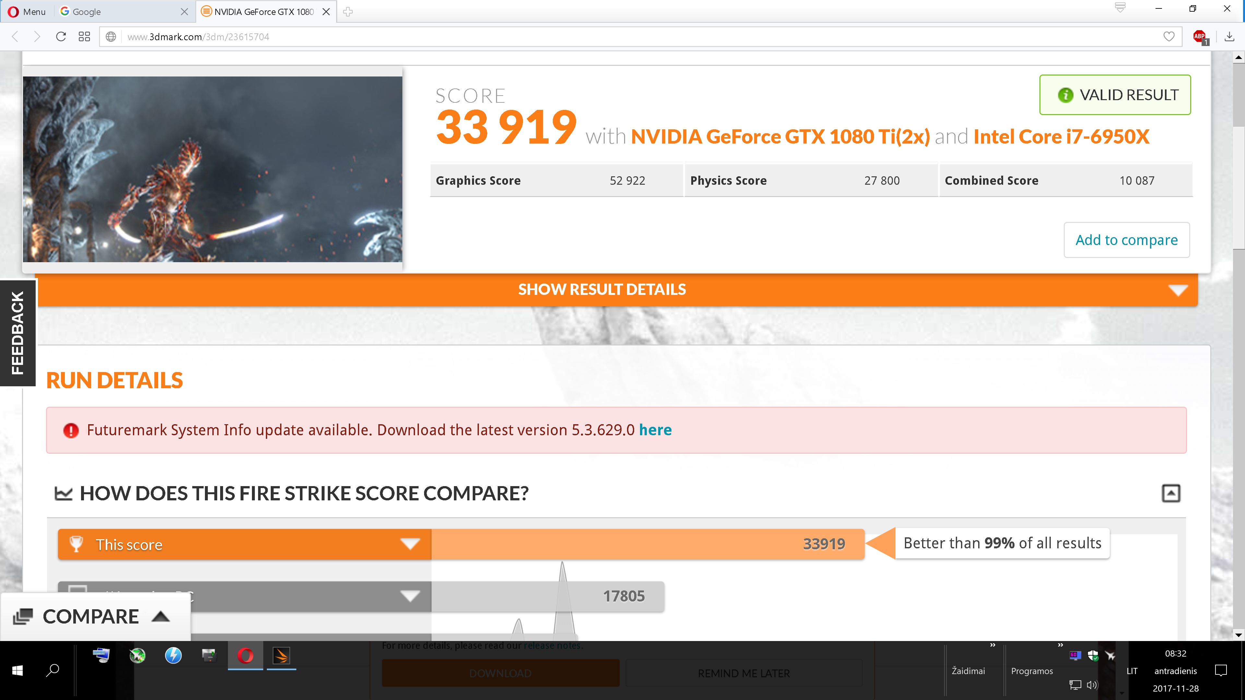Open the browser downloads icon

(x=1229, y=37)
